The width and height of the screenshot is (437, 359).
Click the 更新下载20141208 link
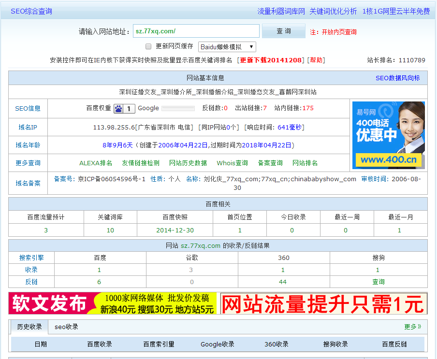(x=271, y=60)
